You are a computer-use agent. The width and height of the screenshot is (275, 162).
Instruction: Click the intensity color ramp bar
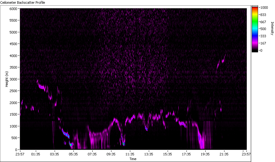point(255,29)
